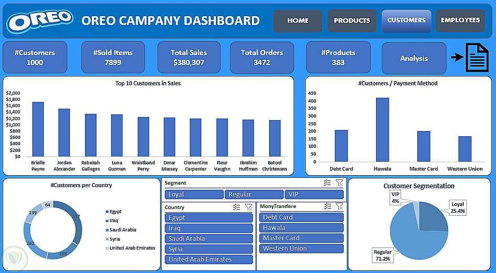Click the OREO CAMPANY DASHBOARD heading
The width and height of the screenshot is (496, 273).
tap(171, 21)
